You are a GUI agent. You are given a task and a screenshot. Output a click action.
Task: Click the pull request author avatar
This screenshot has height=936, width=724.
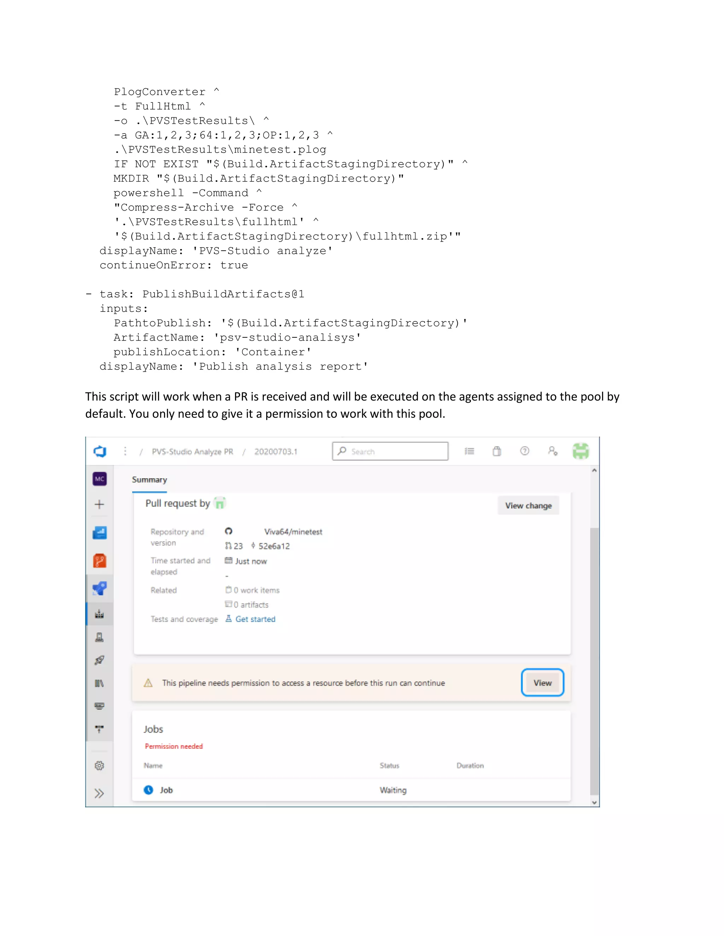click(x=220, y=503)
